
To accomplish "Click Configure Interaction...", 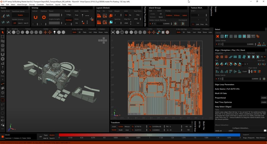I will (241, 128).
